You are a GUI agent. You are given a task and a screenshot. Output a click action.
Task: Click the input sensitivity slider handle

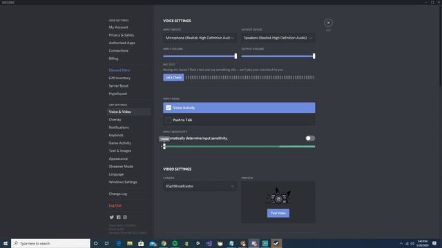164,146
